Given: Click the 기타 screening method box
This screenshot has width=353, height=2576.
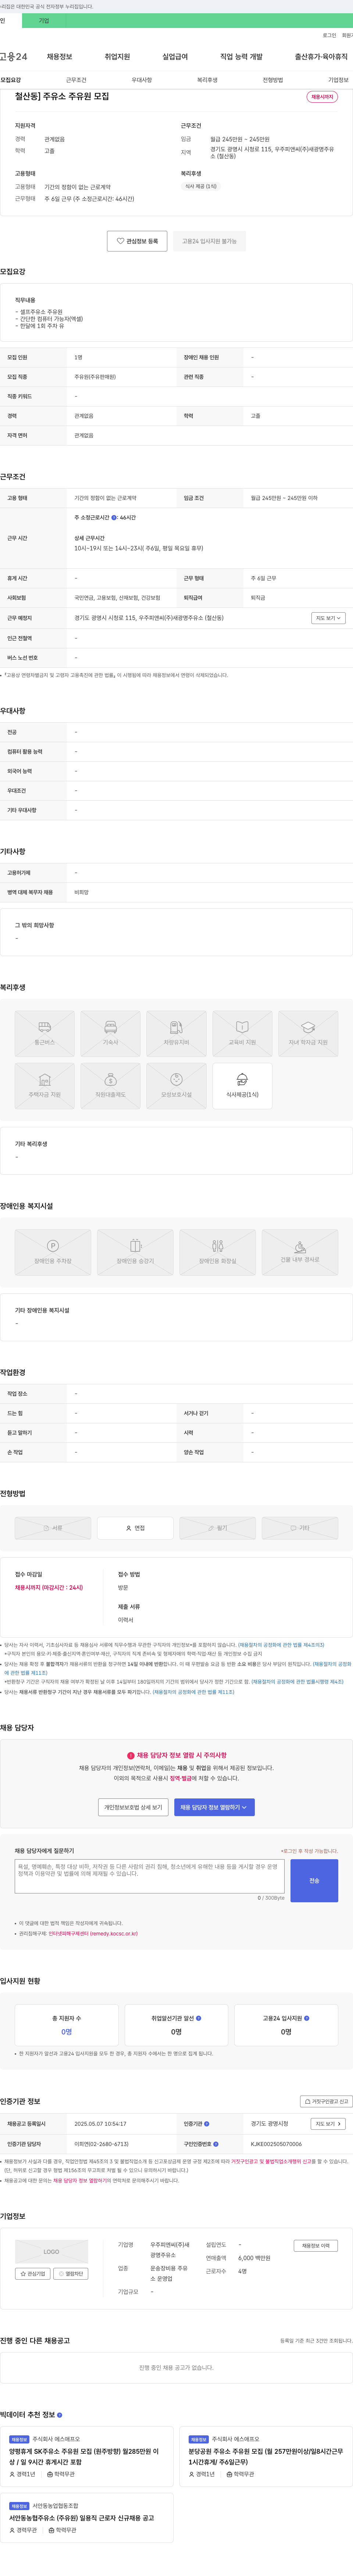Looking at the screenshot, I should [300, 1528].
